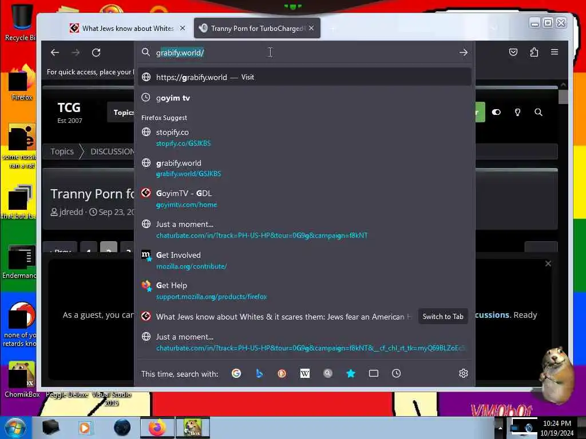Go to page 1 in pagination
The width and height of the screenshot is (586, 439).
pos(89,247)
